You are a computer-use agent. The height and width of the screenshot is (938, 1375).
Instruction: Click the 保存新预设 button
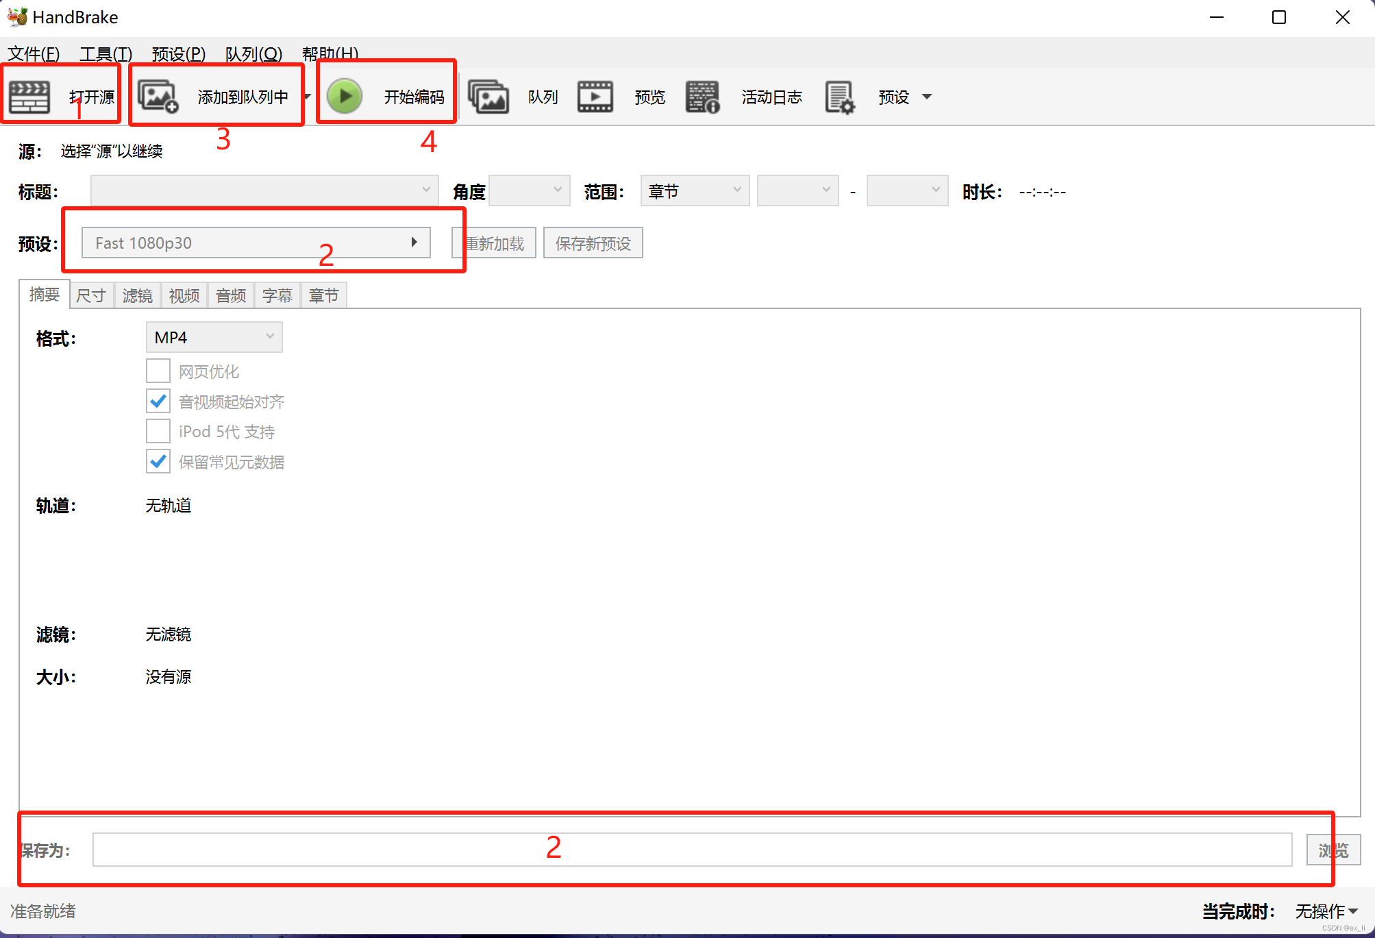(x=593, y=243)
